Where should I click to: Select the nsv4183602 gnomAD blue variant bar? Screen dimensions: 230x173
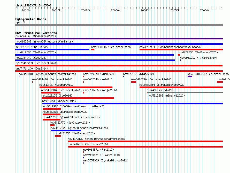(119, 44)
